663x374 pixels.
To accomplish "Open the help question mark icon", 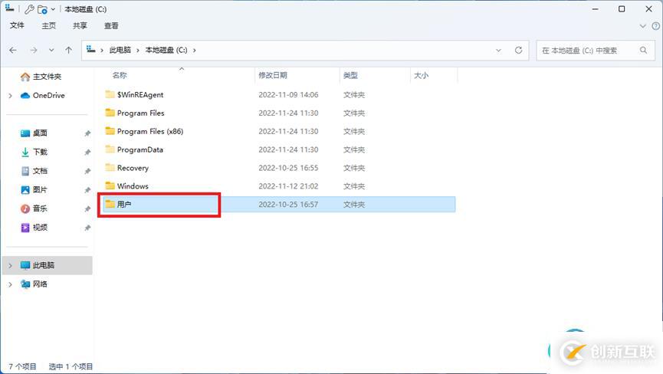I will pyautogui.click(x=656, y=26).
